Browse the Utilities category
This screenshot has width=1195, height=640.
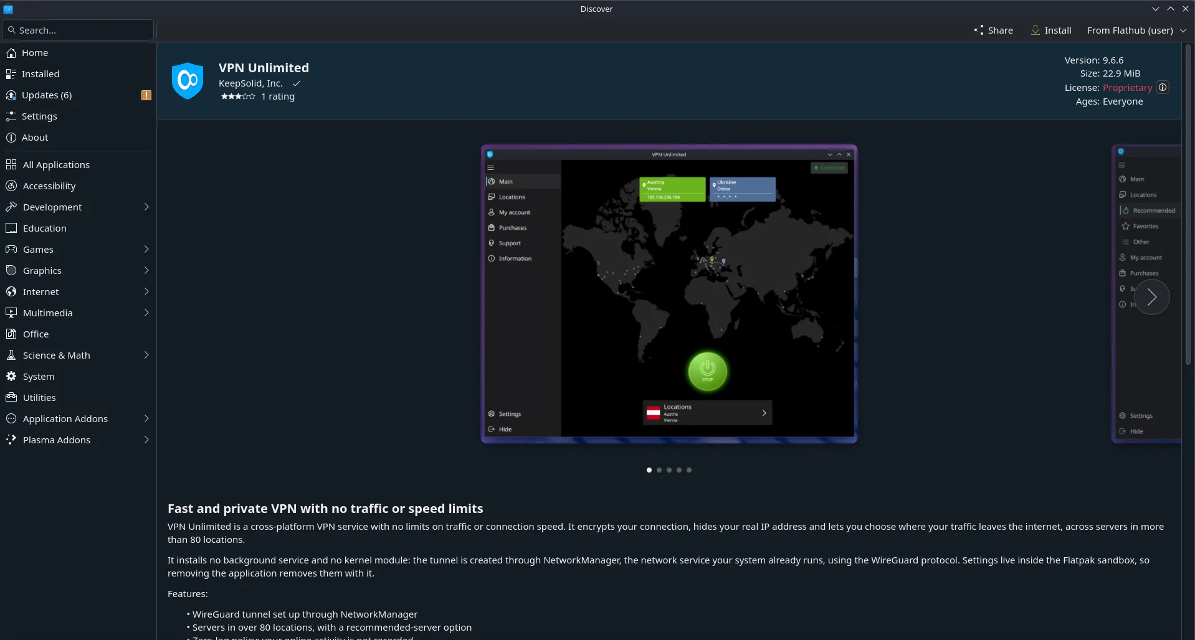pos(78,397)
